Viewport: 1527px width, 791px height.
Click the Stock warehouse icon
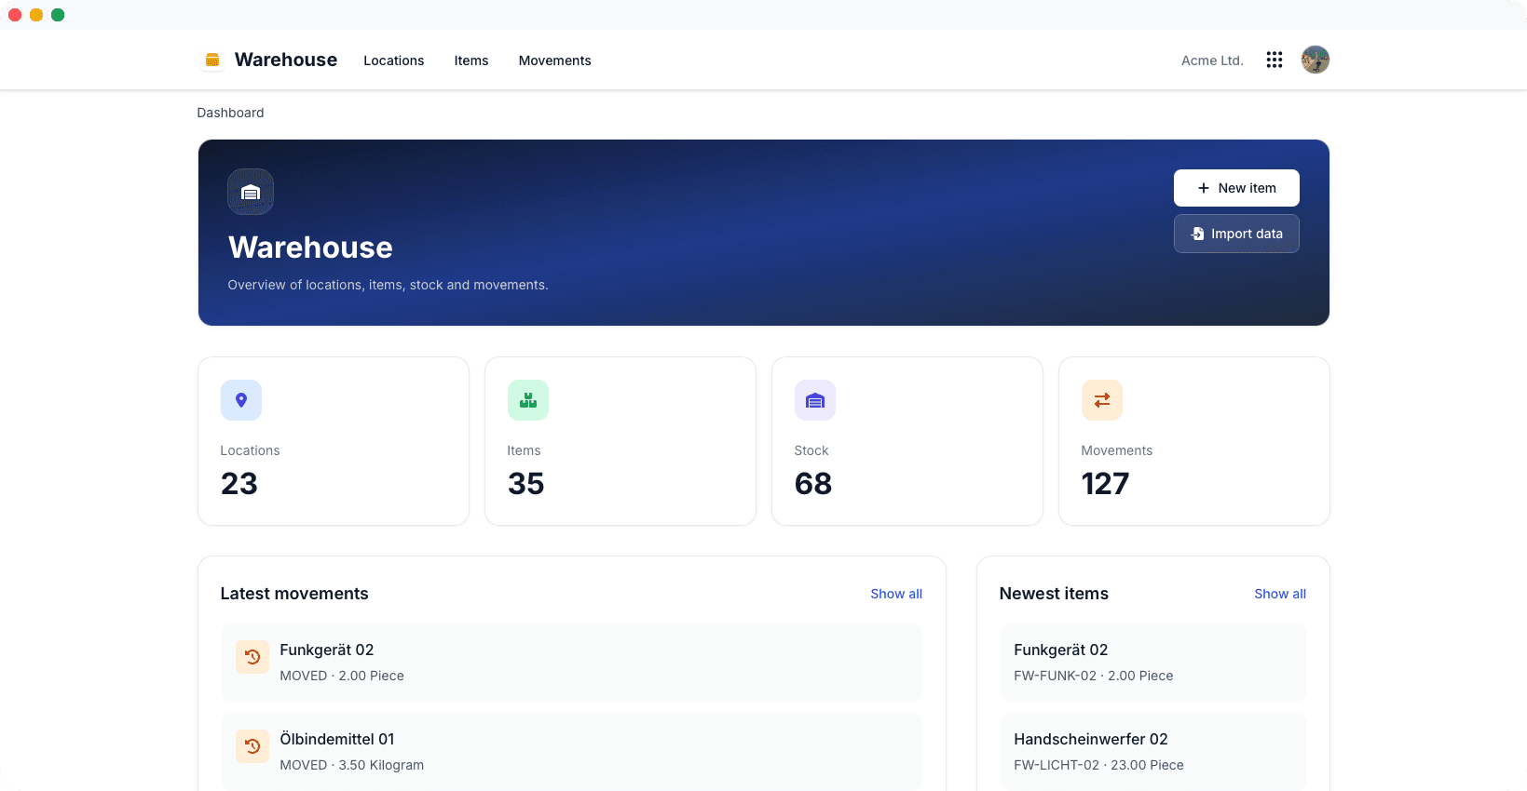coord(815,400)
